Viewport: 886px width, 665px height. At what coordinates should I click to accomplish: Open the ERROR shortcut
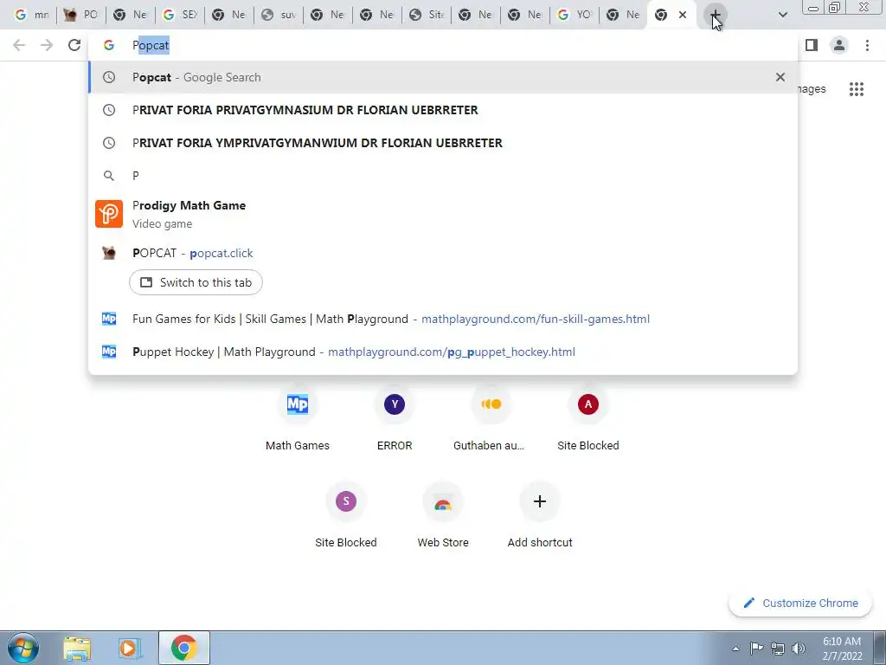[395, 418]
